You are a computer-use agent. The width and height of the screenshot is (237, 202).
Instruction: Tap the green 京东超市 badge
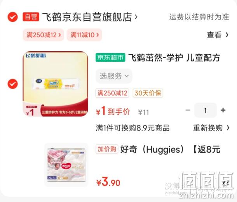pyautogui.click(x=110, y=57)
